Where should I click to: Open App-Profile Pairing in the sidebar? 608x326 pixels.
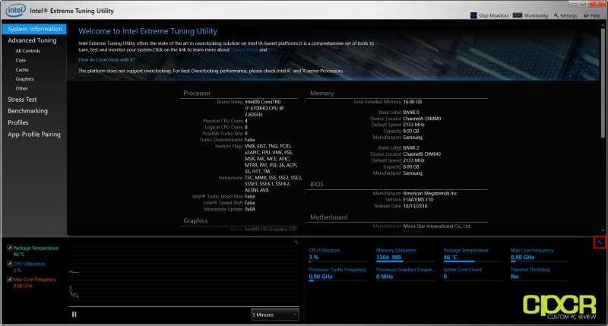[34, 135]
